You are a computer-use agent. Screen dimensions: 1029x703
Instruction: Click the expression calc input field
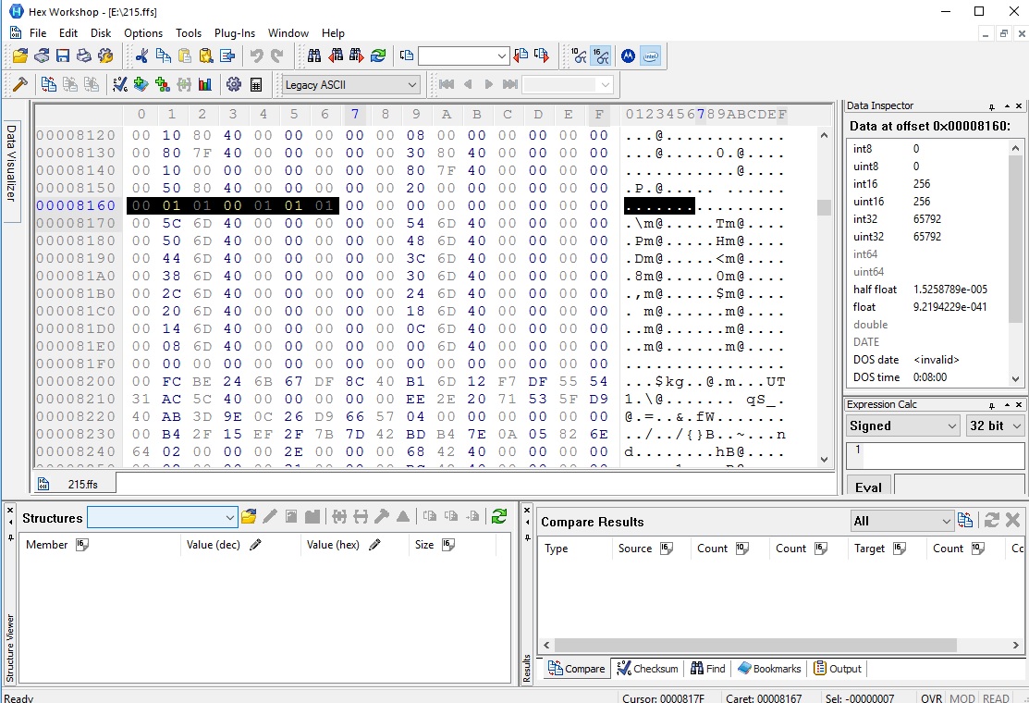coord(935,457)
